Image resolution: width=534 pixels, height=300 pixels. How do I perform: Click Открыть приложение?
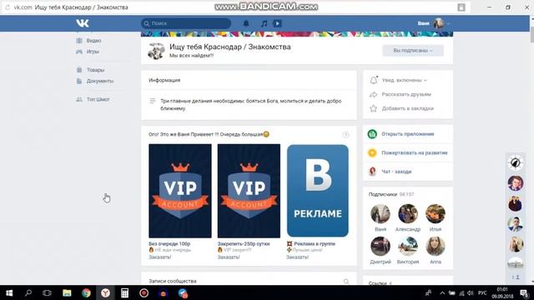coord(408,134)
